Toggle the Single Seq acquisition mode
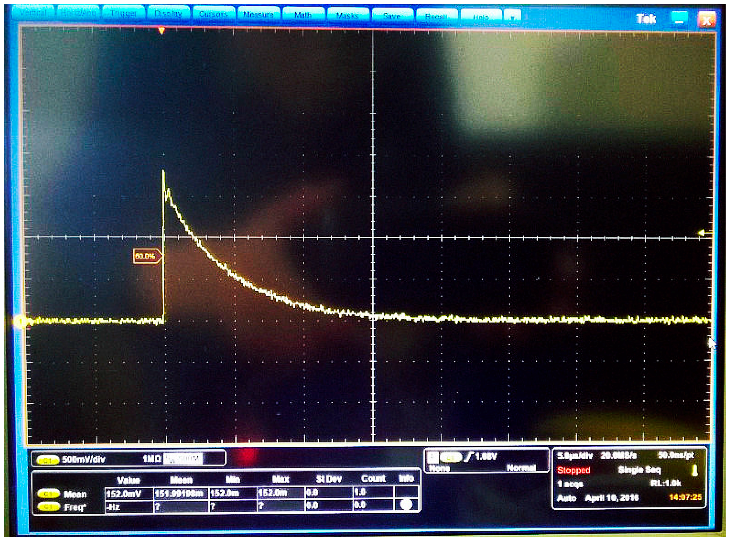 pyautogui.click(x=639, y=470)
